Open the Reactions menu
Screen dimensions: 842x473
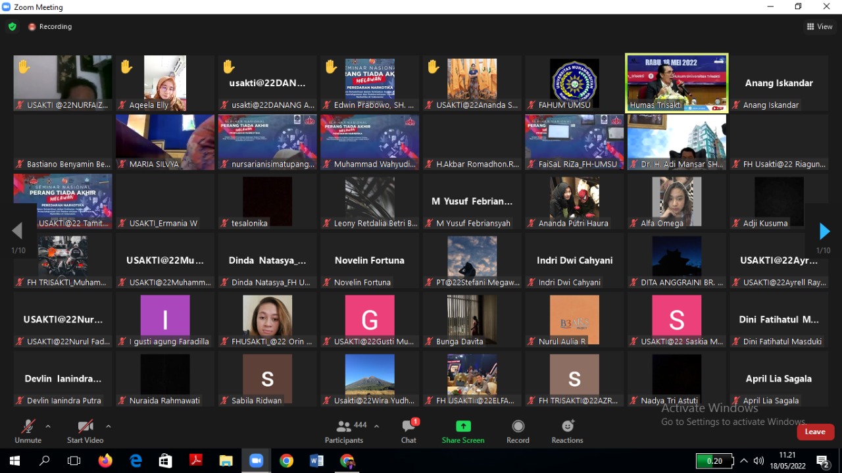pos(567,431)
